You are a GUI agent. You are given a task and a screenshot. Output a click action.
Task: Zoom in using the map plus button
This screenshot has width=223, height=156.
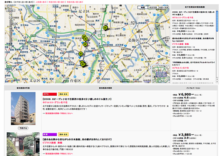coord(11,17)
